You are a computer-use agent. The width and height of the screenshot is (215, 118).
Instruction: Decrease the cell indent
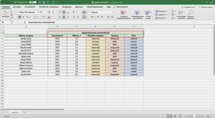74,17
